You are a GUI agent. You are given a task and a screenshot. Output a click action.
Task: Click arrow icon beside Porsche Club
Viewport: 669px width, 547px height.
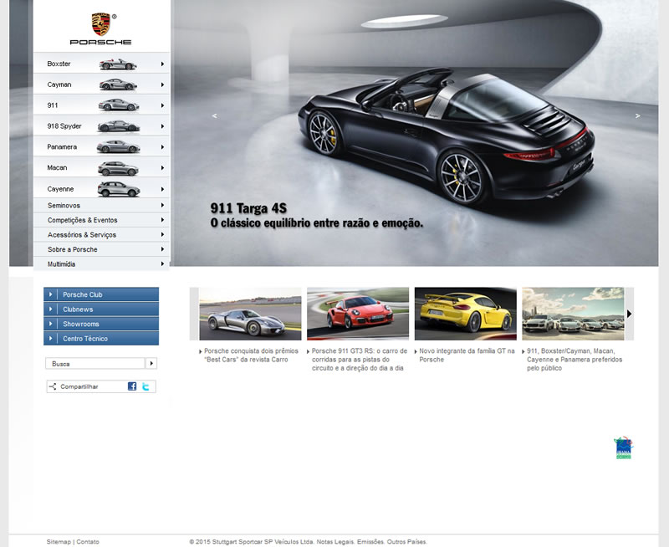pyautogui.click(x=50, y=294)
